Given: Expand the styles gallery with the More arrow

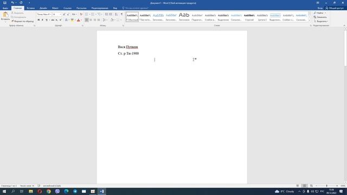Looking at the screenshot, I should [x=310, y=21].
